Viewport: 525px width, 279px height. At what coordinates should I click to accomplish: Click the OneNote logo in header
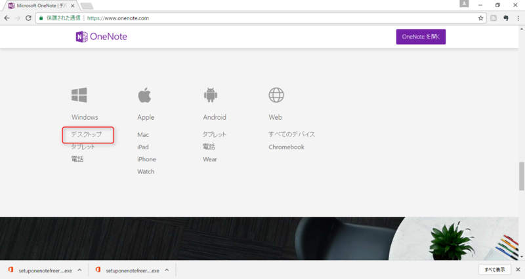coord(102,37)
